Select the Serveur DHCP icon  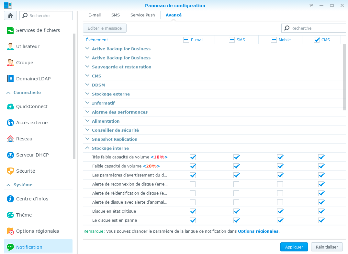point(10,155)
